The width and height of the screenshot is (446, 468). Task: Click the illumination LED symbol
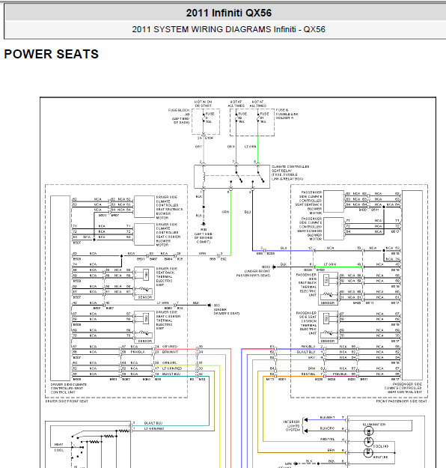pos(369,431)
